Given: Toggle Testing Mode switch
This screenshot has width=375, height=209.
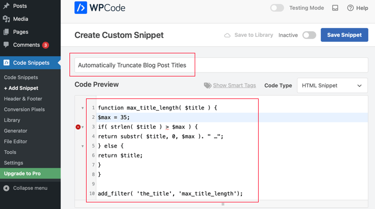Looking at the screenshot, I should click(277, 8).
